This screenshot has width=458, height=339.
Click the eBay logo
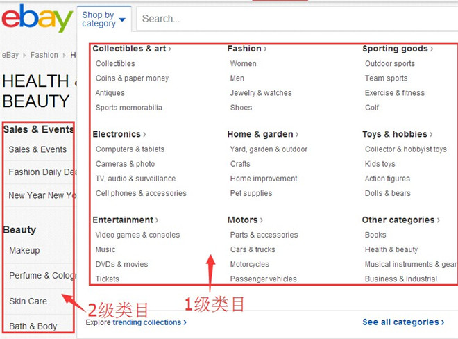[x=37, y=18]
